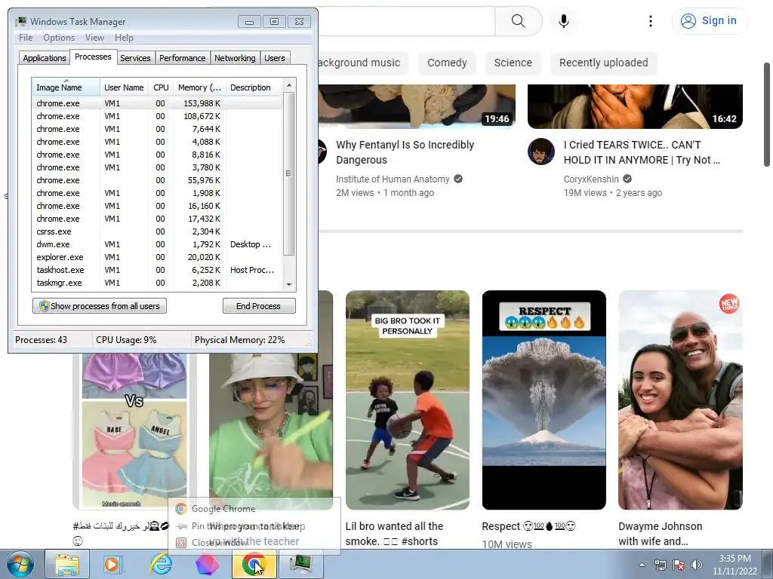This screenshot has height=579, width=773.
Task: Select the dwm.exe process
Action: tap(157, 244)
